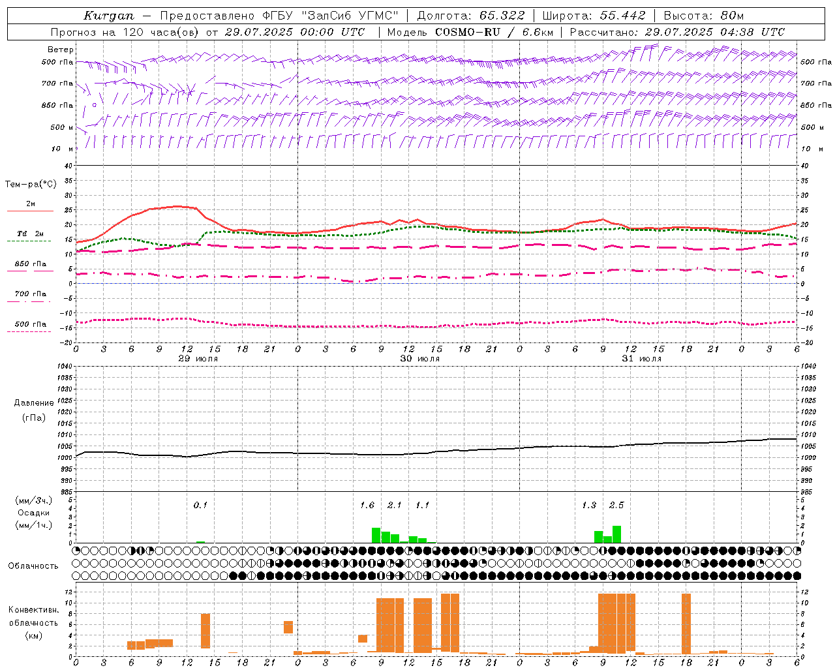
Task: Click "500 гПа" in the temperature legend
Action: coord(30,324)
